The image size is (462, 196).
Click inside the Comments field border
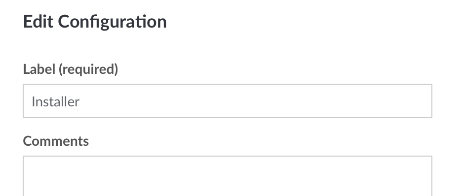228,176
